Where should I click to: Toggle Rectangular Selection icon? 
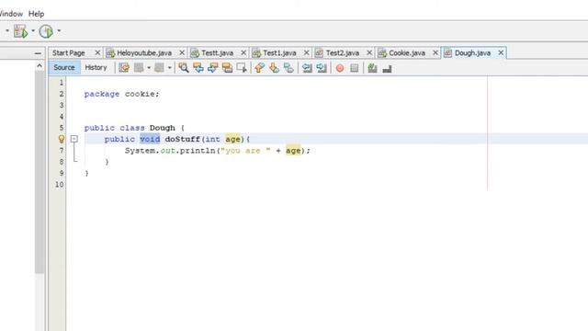(x=242, y=68)
